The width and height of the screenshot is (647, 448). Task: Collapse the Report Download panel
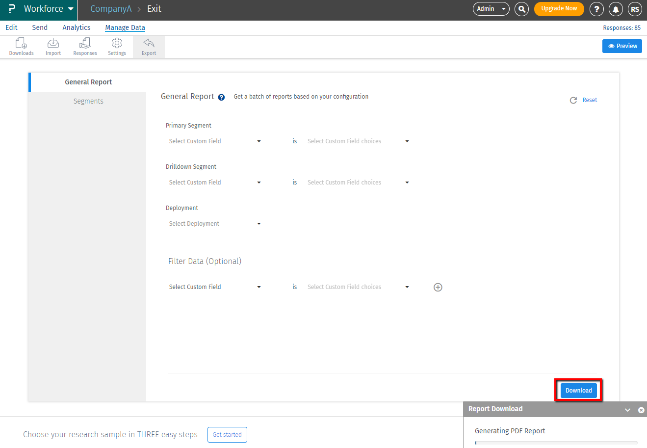tap(627, 410)
